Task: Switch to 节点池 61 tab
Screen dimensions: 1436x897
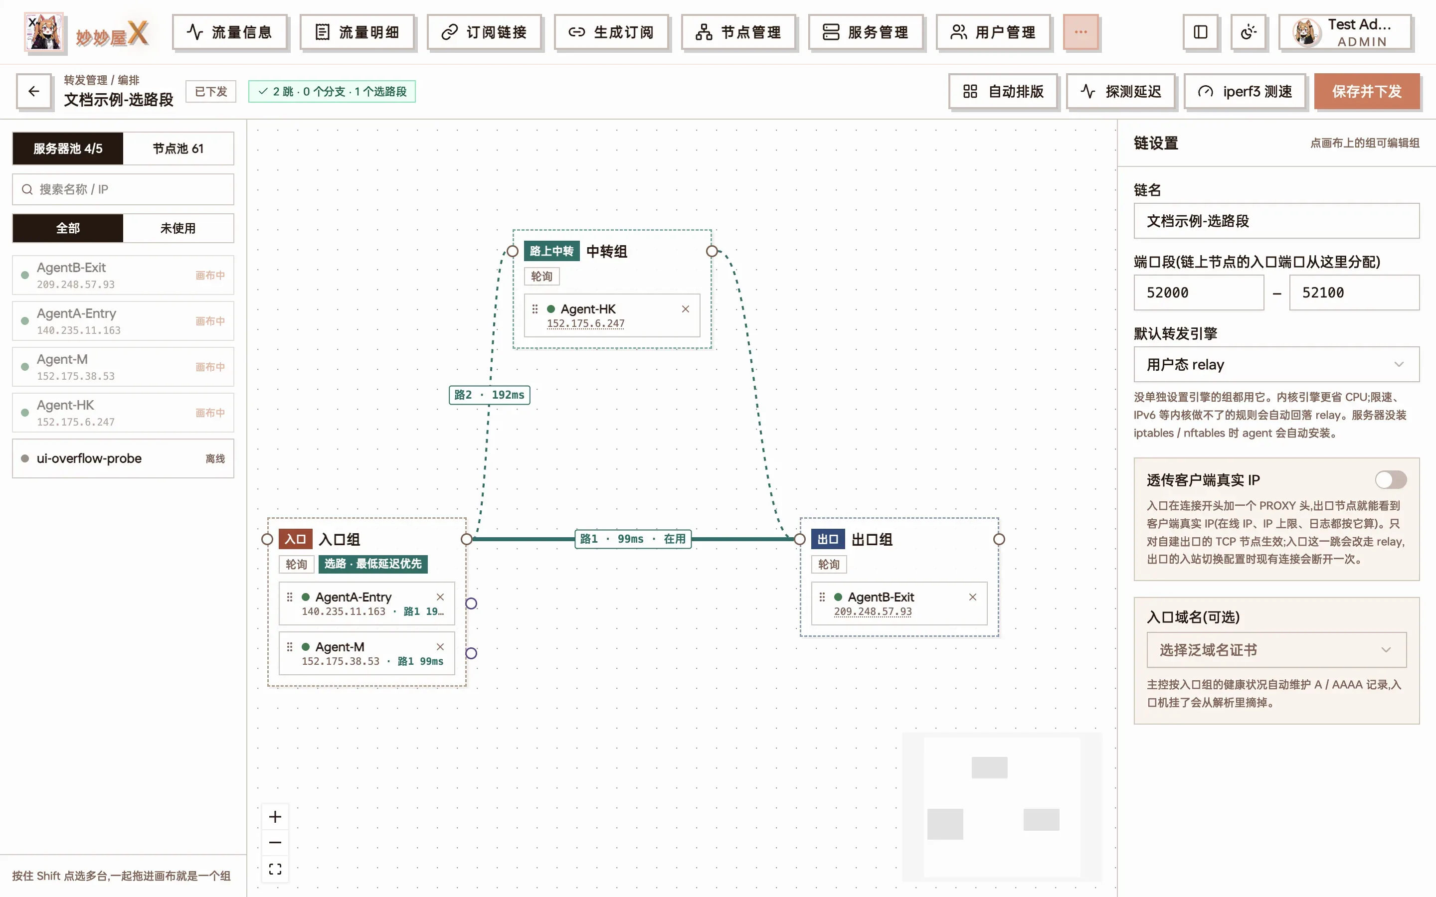Action: click(178, 149)
